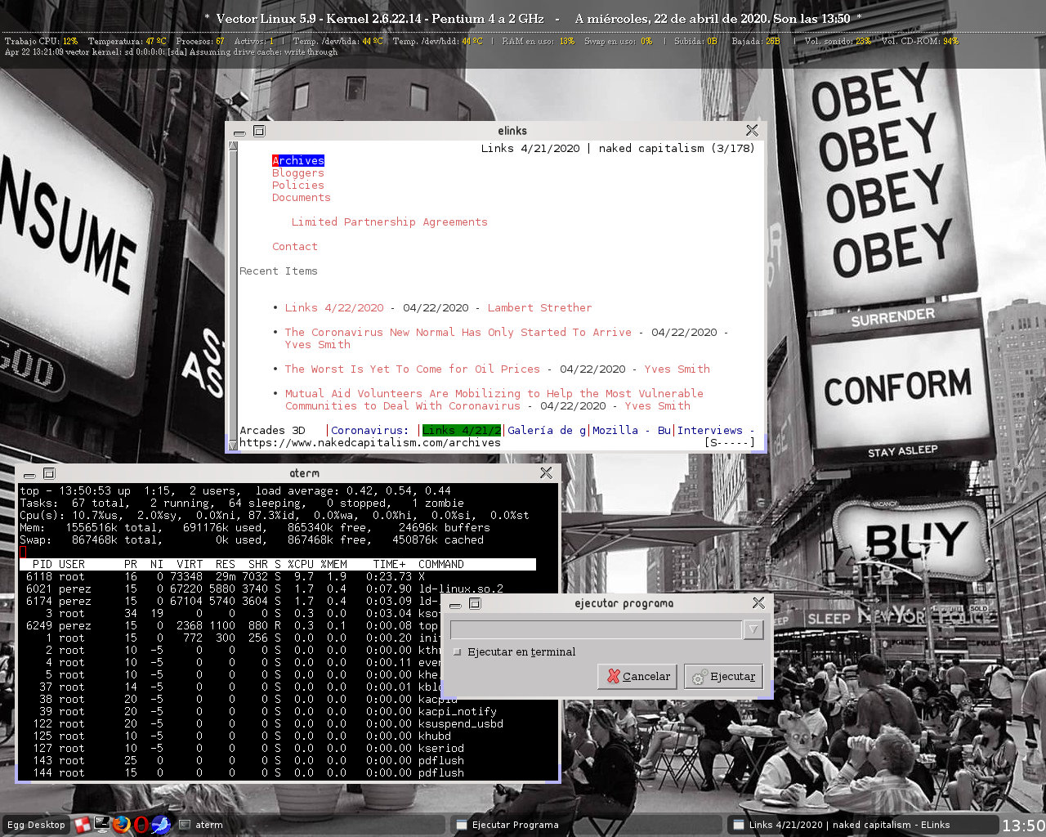Enable Ejecutar en terminal checkbox
This screenshot has height=837, width=1046.
click(457, 652)
